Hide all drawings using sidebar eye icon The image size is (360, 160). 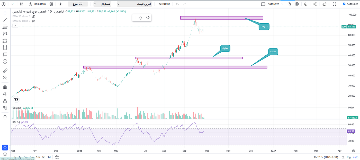coord(5,108)
